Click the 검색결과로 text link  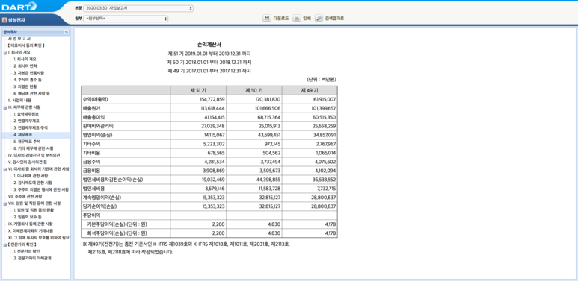point(334,19)
